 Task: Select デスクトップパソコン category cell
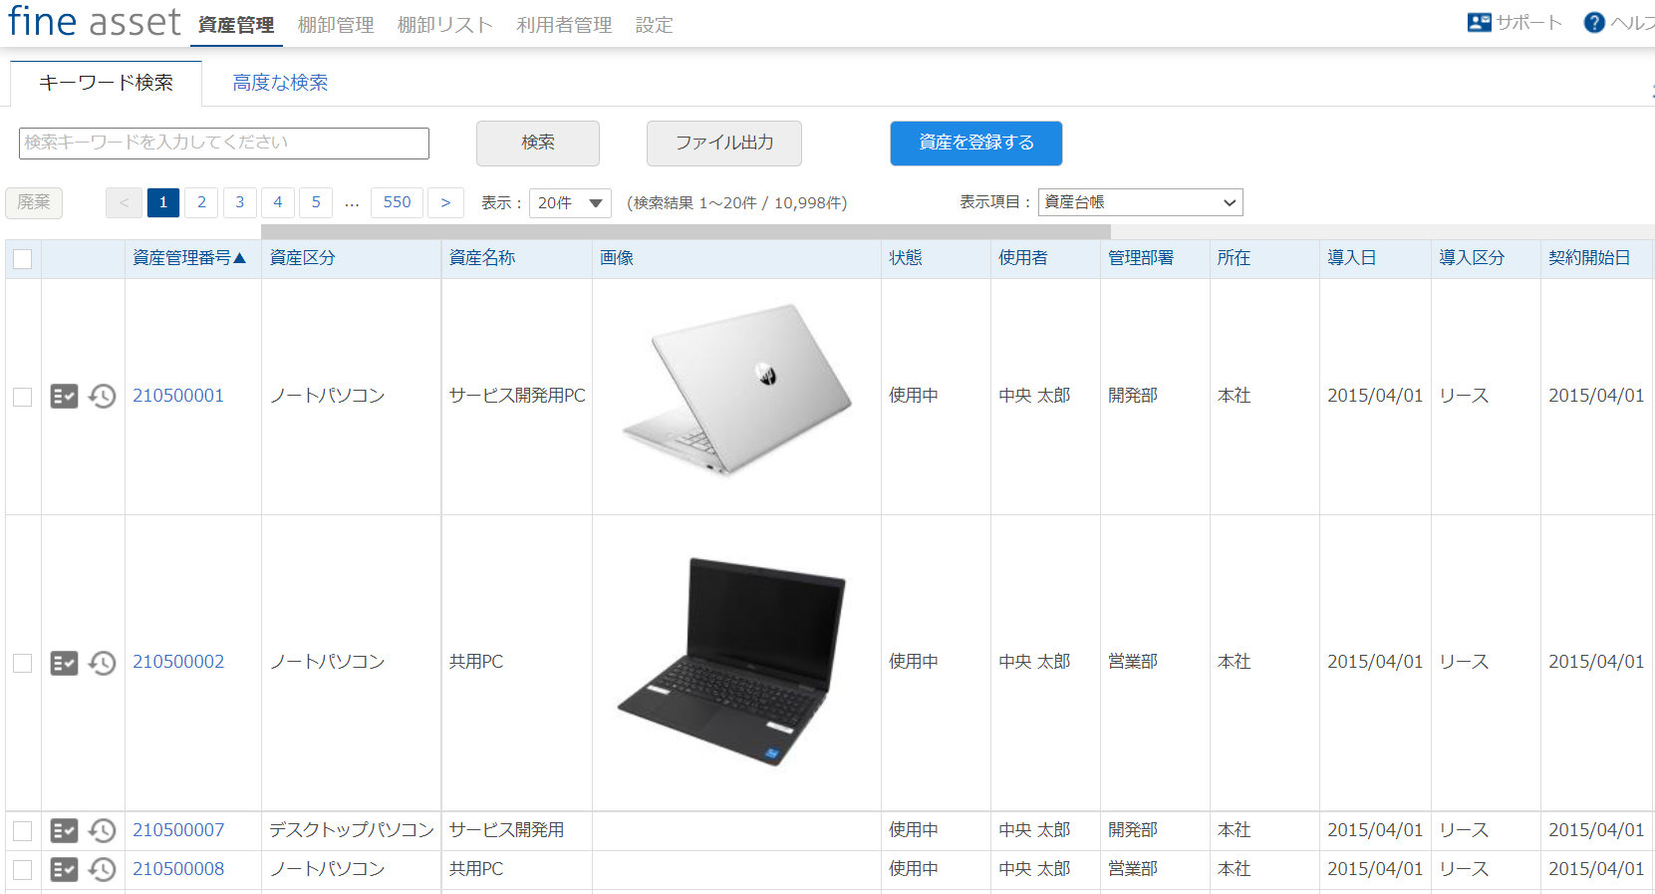[352, 830]
